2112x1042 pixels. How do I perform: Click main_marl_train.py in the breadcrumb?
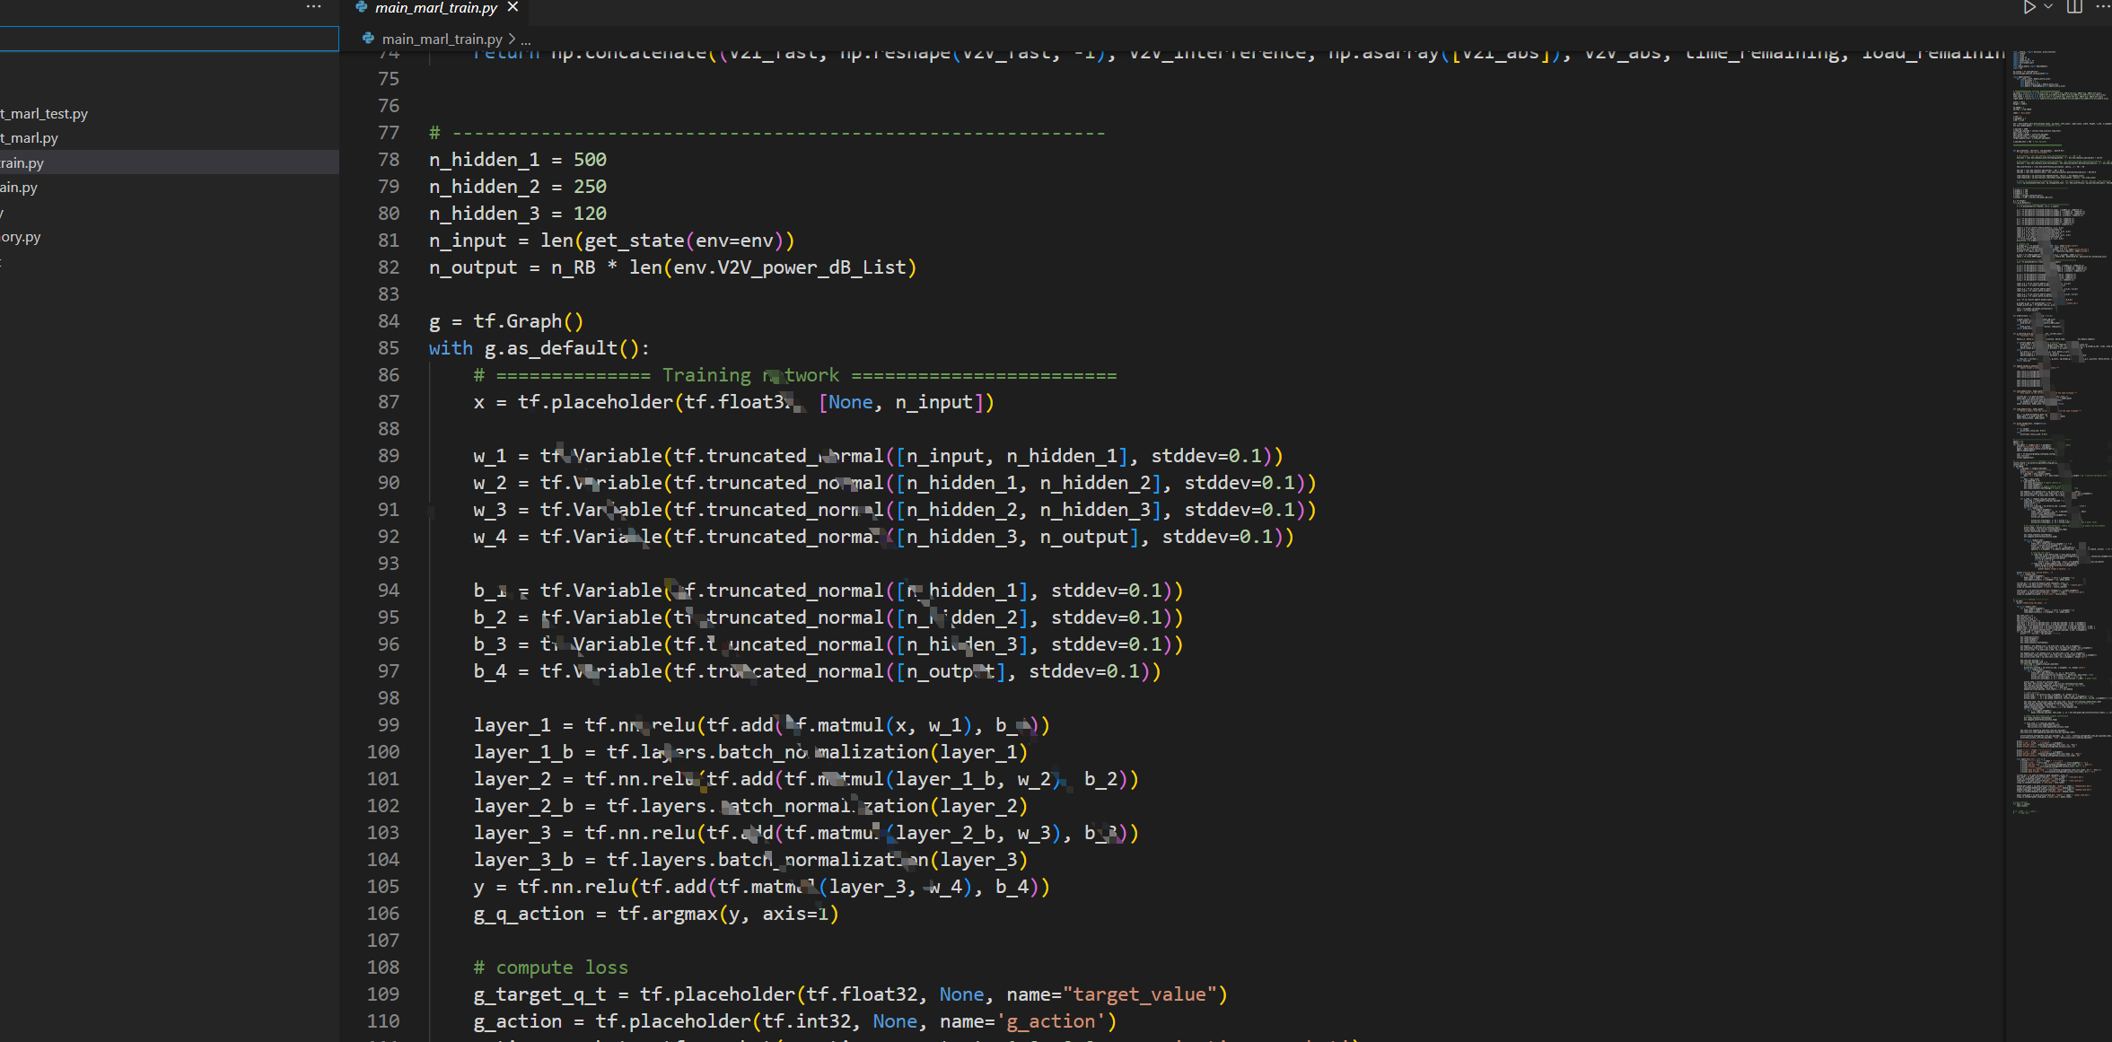(442, 39)
